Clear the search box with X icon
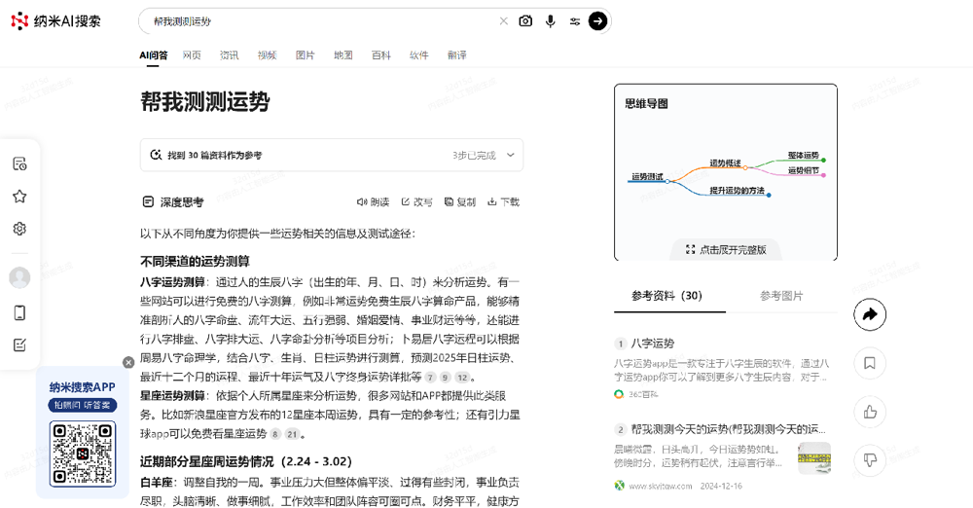The image size is (973, 508). click(x=503, y=21)
